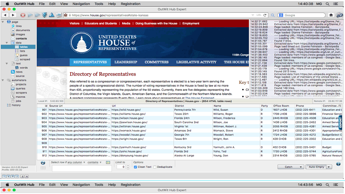Image resolution: width=345 pixels, height=194 pixels.
Task: Click the vertical EXPORT tab on the table edge
Action: [340, 123]
